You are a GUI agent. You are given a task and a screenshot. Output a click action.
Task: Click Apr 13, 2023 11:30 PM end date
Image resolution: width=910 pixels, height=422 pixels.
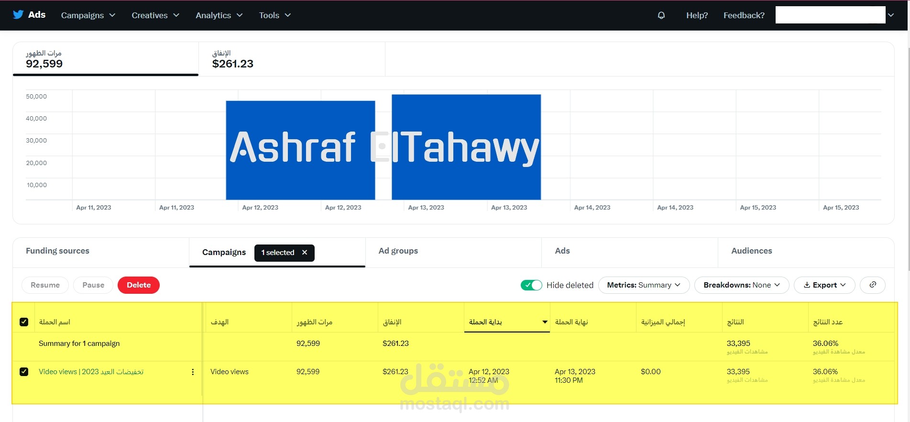coord(575,376)
